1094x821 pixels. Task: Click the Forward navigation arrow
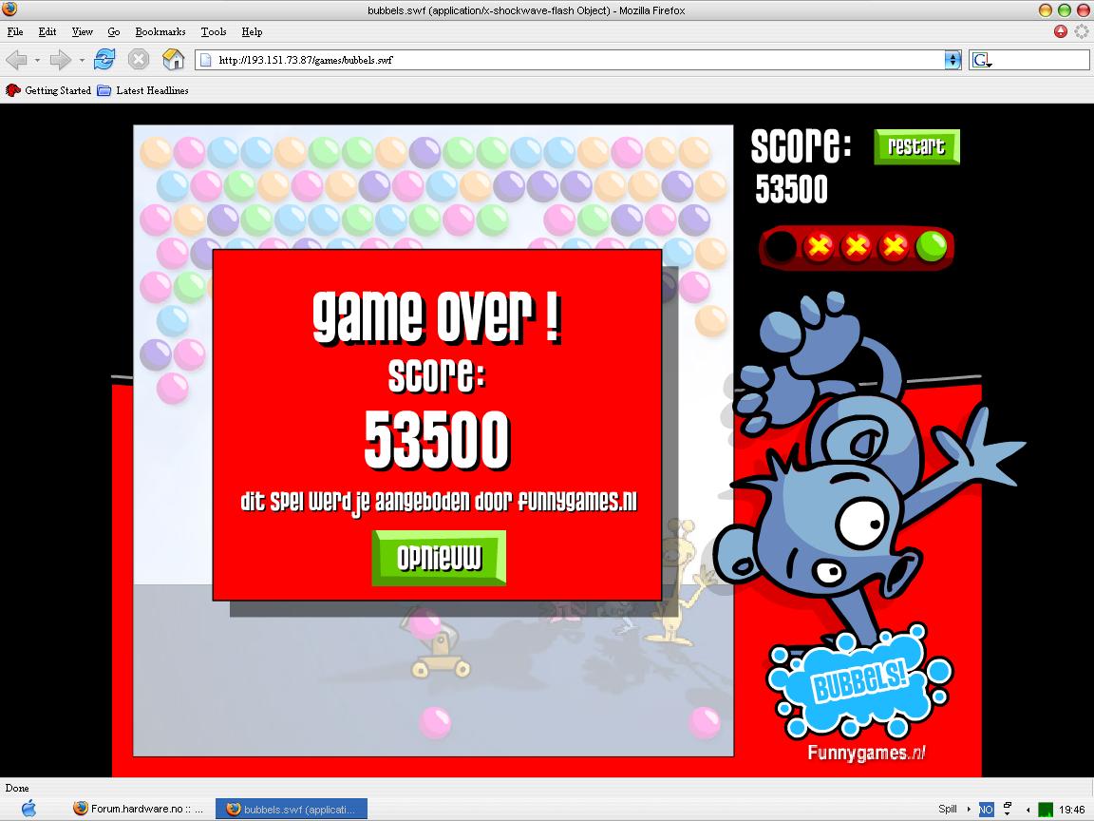tap(61, 60)
